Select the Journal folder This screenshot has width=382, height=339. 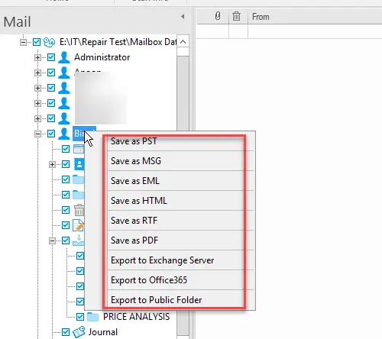point(103,332)
